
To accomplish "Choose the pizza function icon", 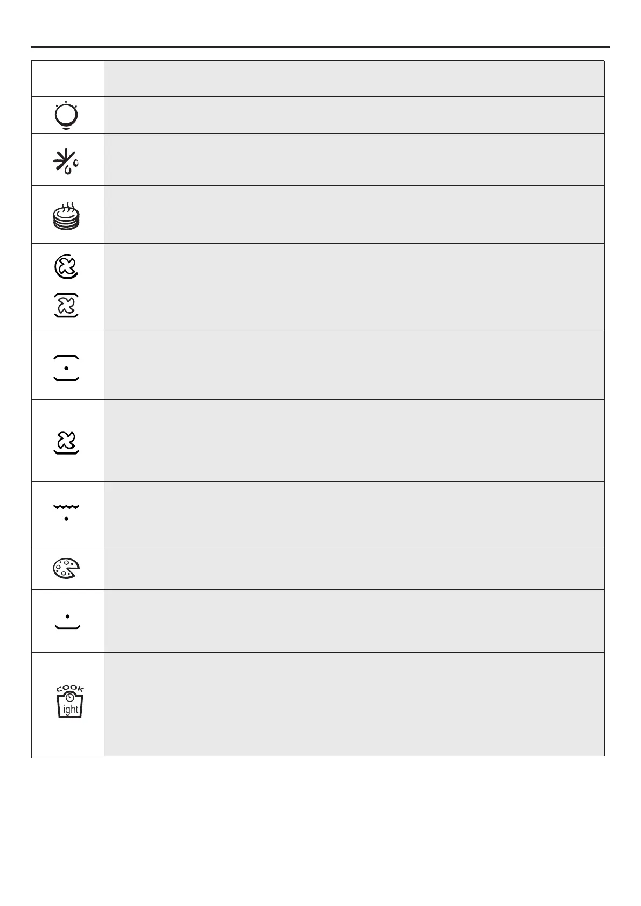I will point(67,569).
